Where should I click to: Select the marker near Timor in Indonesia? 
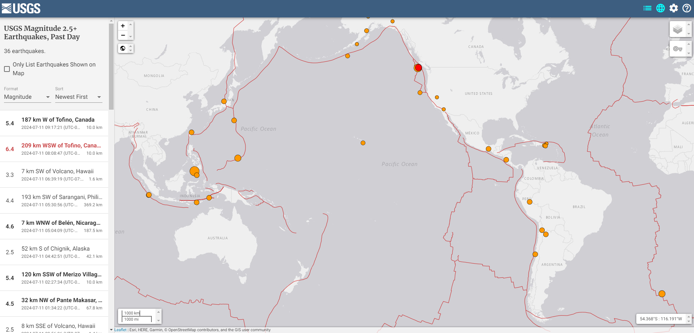click(196, 202)
